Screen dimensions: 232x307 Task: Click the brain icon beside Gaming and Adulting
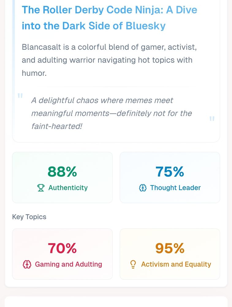click(27, 264)
